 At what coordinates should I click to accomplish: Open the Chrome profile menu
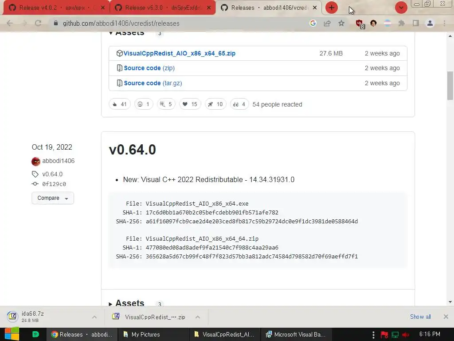430,23
